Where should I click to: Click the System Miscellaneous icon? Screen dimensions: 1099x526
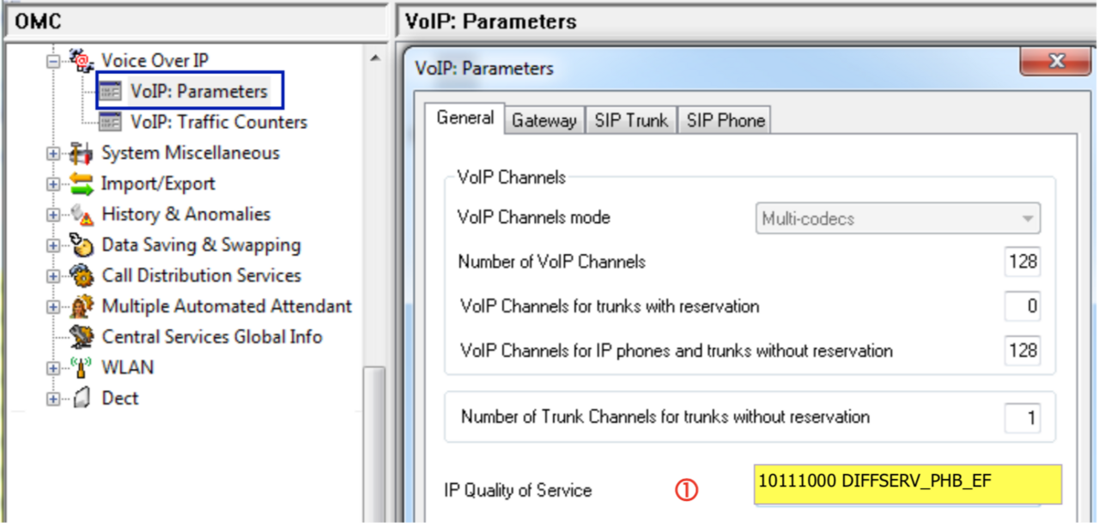click(x=82, y=154)
